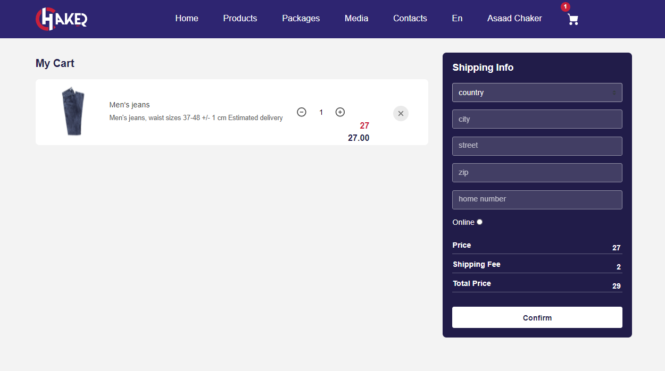Go to the Home page
Image resolution: width=665 pixels, height=371 pixels.
(x=187, y=19)
